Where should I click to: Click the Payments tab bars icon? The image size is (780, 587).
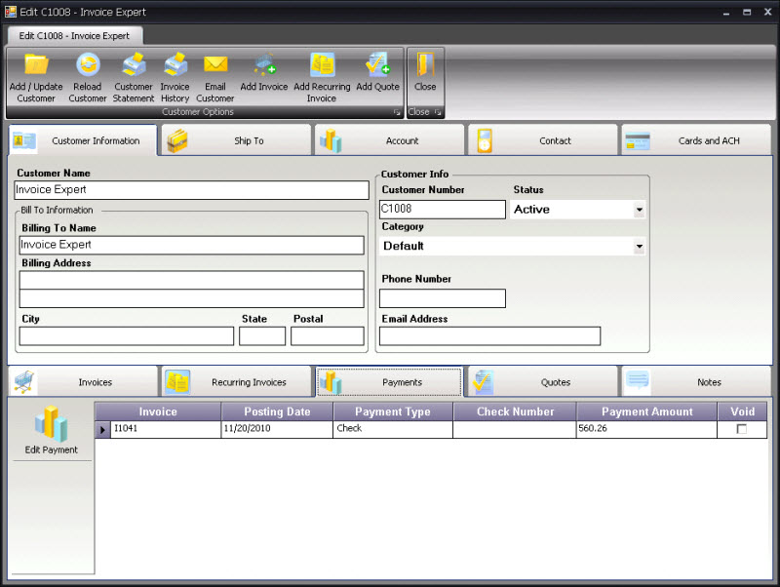[x=331, y=382]
